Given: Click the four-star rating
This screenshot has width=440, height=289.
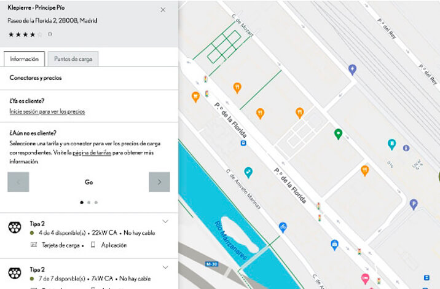Looking at the screenshot, I should click(x=25, y=34).
